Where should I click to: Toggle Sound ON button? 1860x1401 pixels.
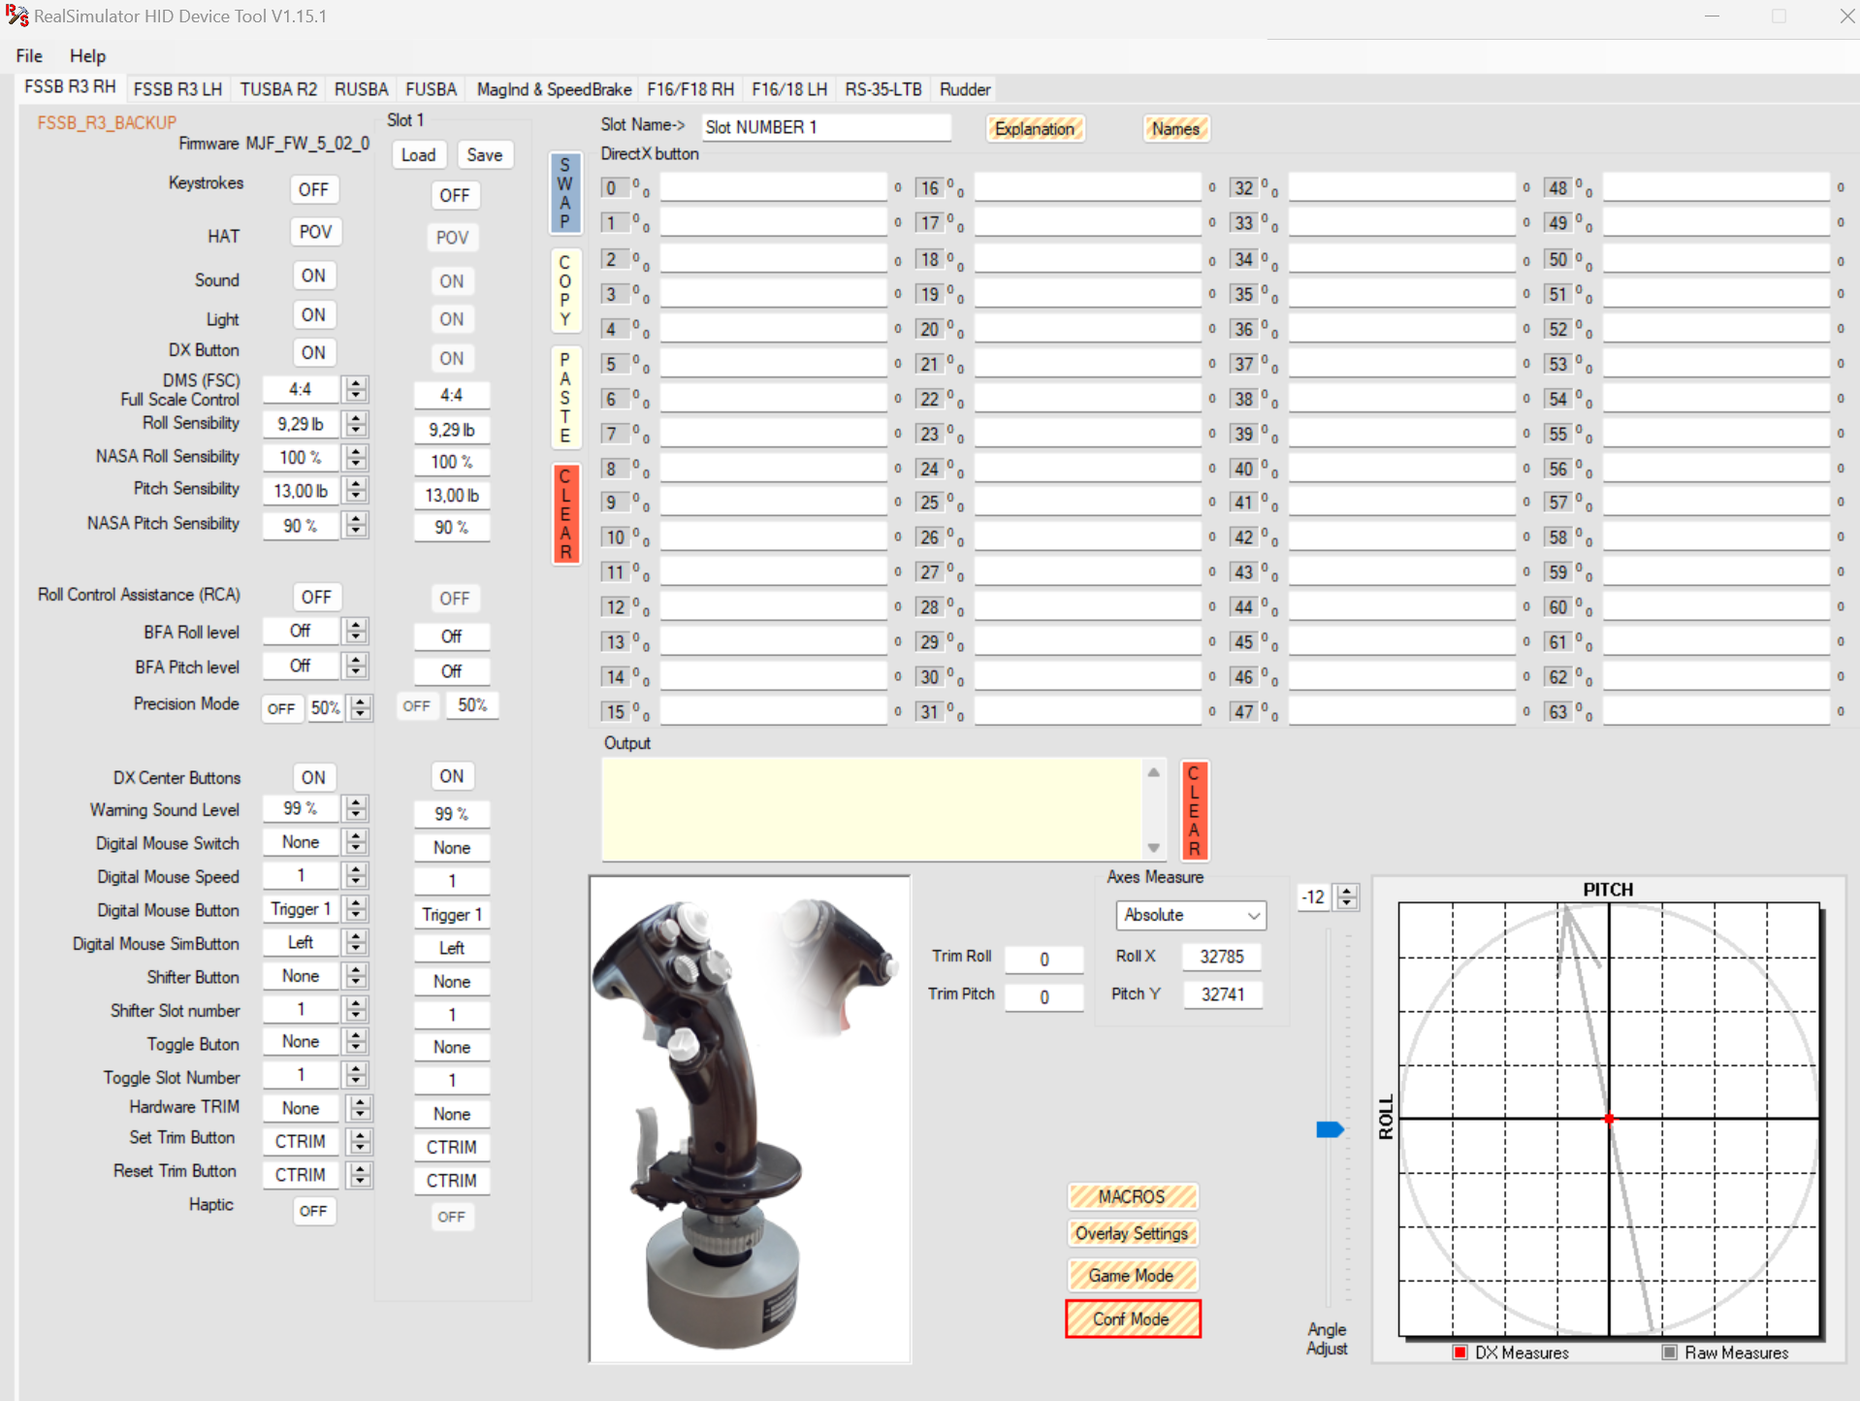(x=313, y=276)
